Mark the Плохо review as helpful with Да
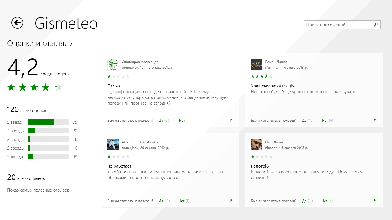The height and width of the screenshot is (220, 392). [x=161, y=121]
